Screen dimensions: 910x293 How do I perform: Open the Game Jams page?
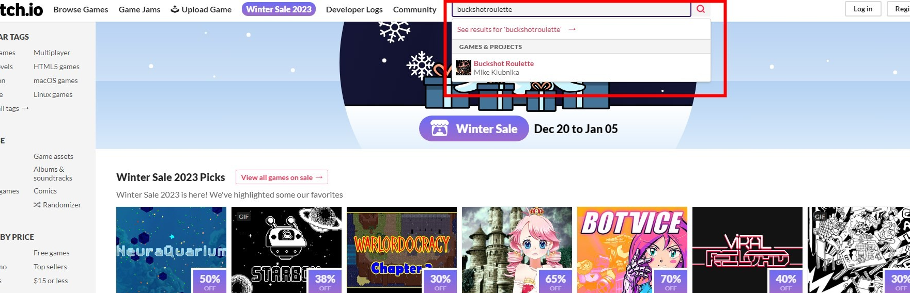140,9
